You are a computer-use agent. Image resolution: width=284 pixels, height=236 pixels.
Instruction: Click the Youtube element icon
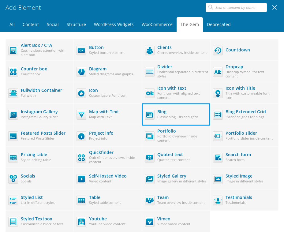pos(81,222)
